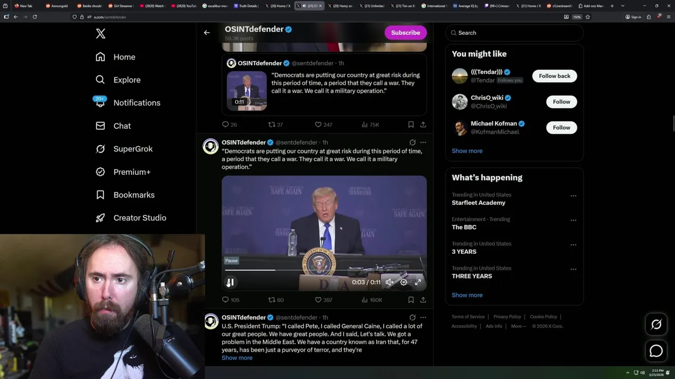Bookmark this page with the star icon

point(587,17)
